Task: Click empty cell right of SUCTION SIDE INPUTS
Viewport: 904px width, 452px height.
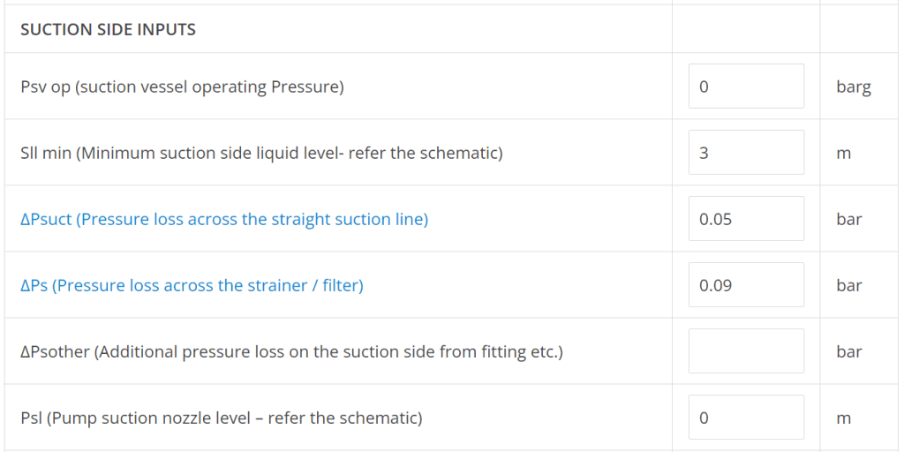Action: (x=746, y=29)
